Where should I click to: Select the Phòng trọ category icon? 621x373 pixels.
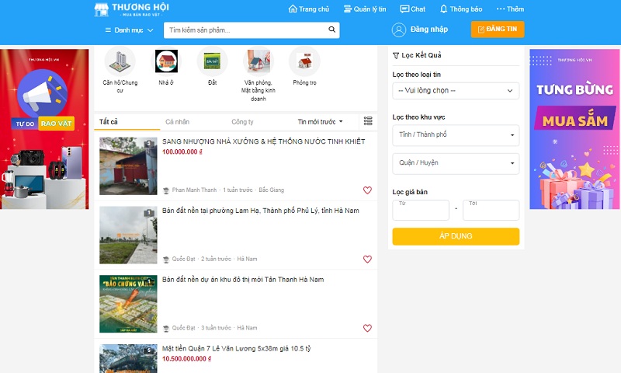click(304, 61)
